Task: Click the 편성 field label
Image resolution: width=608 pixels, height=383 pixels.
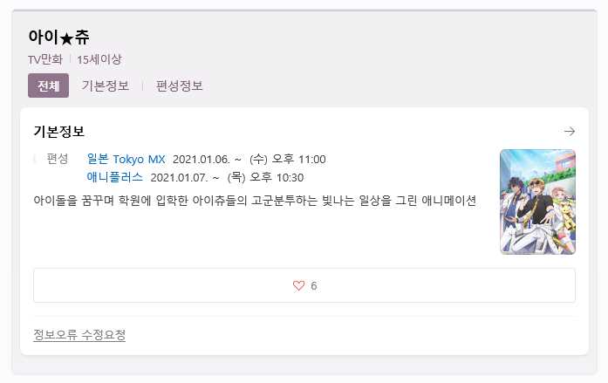Action: click(x=58, y=159)
